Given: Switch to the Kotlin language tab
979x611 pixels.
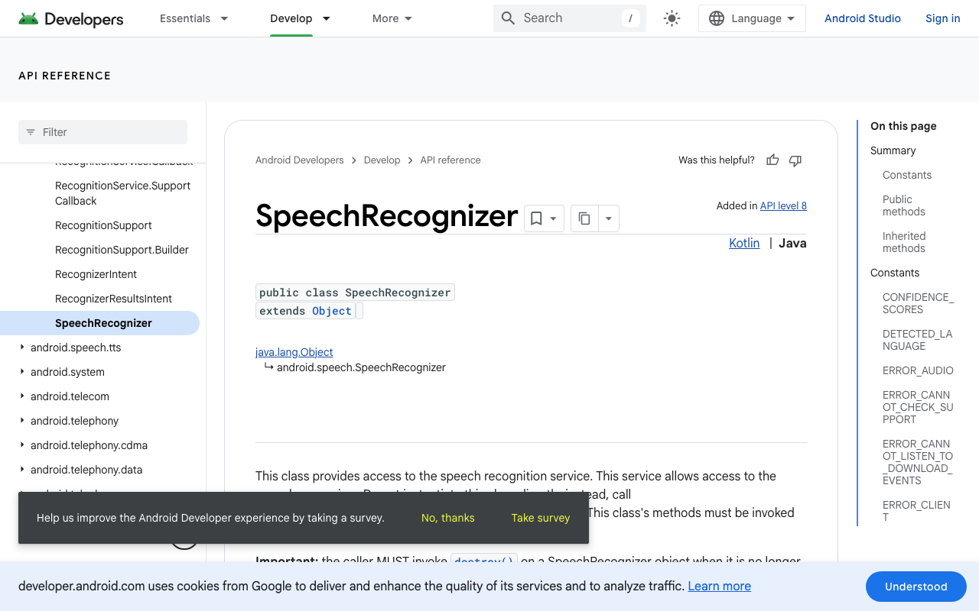Looking at the screenshot, I should point(744,243).
